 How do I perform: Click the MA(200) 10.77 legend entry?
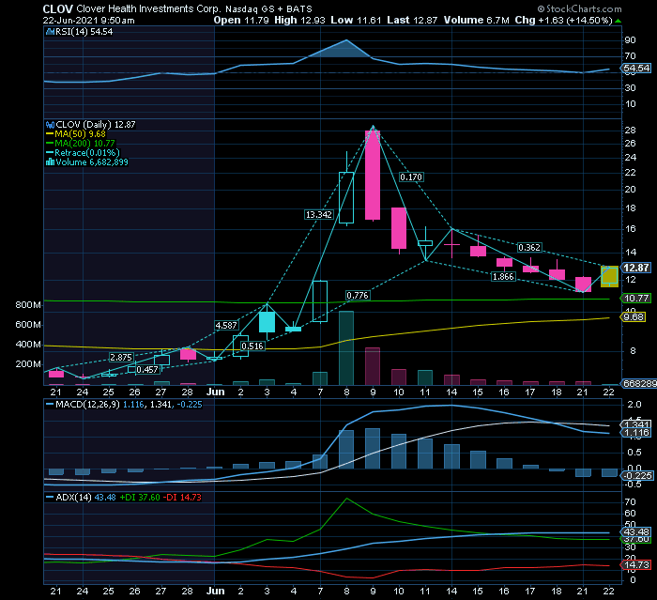[x=84, y=144]
